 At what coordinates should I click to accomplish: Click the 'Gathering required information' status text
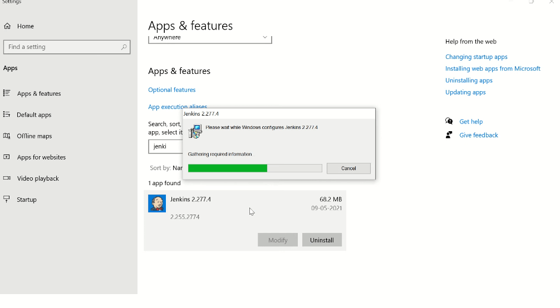[220, 154]
